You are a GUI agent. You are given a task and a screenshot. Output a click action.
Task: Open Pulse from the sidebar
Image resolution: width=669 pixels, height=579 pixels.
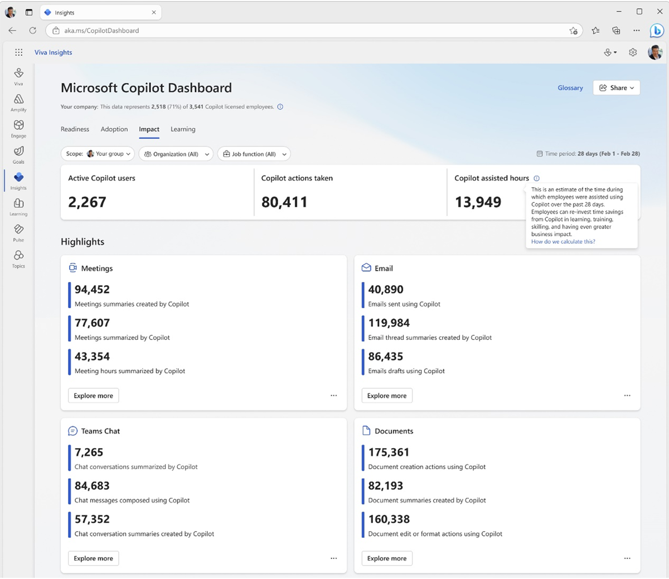pyautogui.click(x=18, y=232)
